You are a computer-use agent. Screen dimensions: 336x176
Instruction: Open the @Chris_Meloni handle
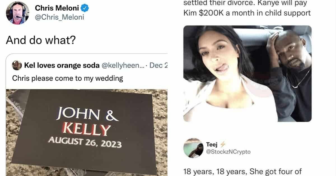pos(59,17)
